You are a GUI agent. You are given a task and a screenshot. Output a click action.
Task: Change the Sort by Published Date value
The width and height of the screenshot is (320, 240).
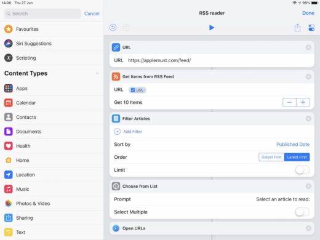tap(293, 145)
